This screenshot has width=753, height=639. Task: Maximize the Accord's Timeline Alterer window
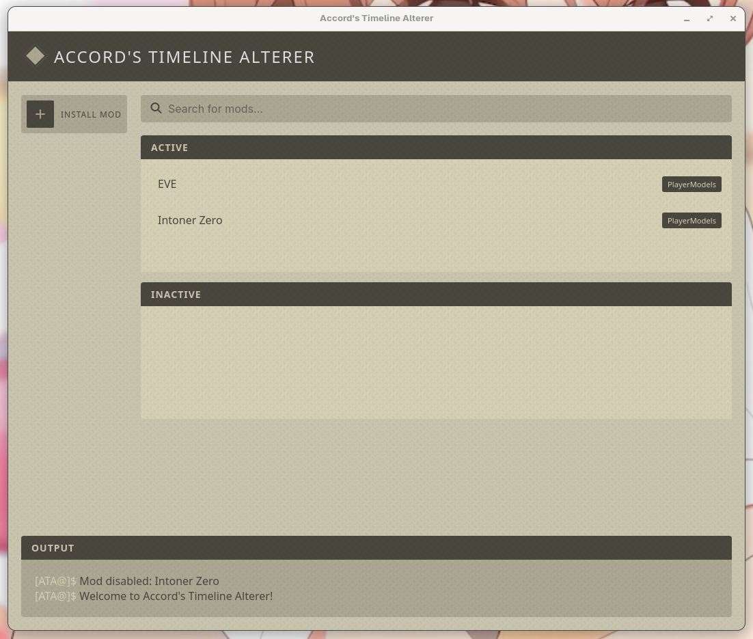click(710, 18)
